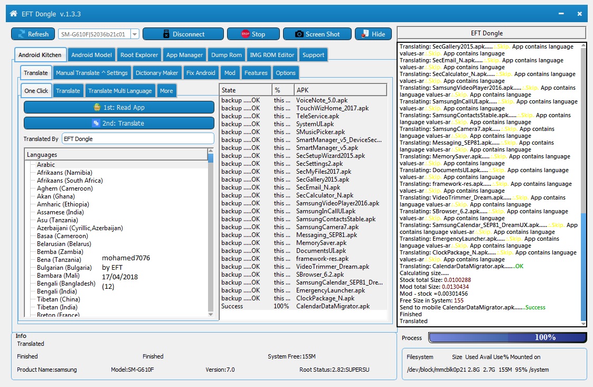Select Tibetan (China) language
Viewport: 593px width, 387px height.
click(x=59, y=299)
